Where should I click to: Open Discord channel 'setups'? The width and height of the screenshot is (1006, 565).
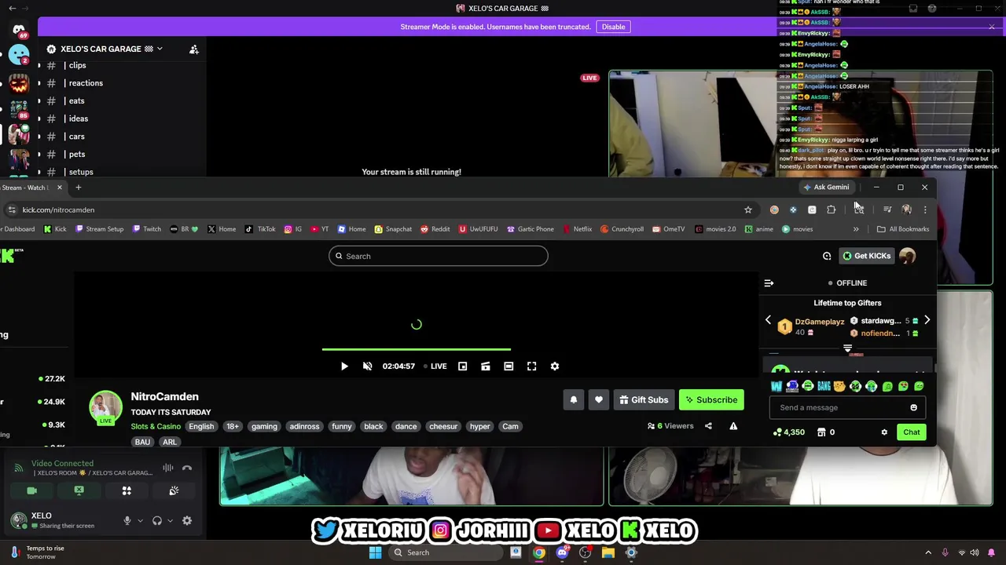click(80, 172)
